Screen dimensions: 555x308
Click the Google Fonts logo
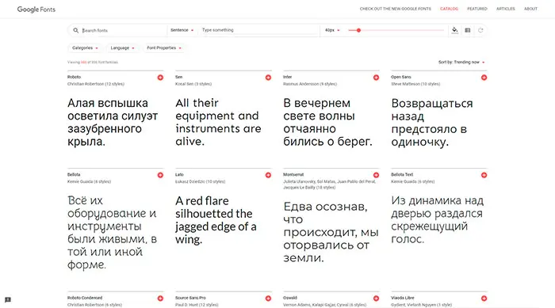click(36, 10)
